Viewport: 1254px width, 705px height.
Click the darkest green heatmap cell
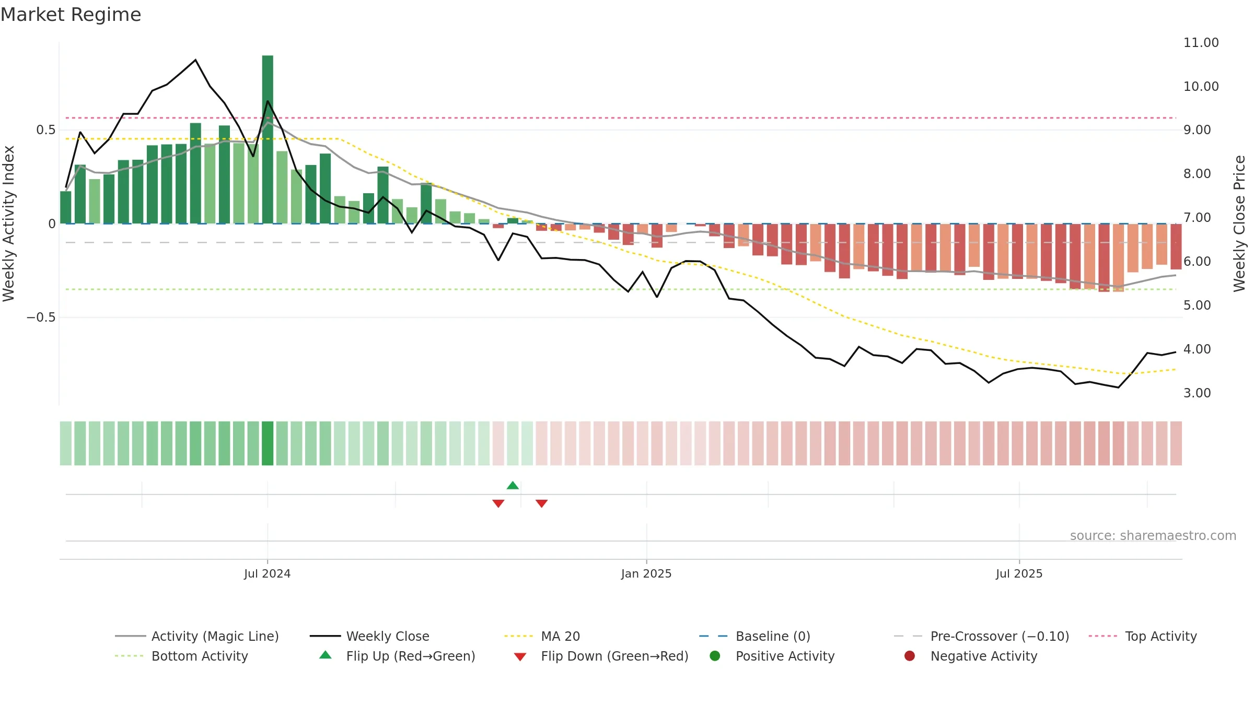click(268, 443)
